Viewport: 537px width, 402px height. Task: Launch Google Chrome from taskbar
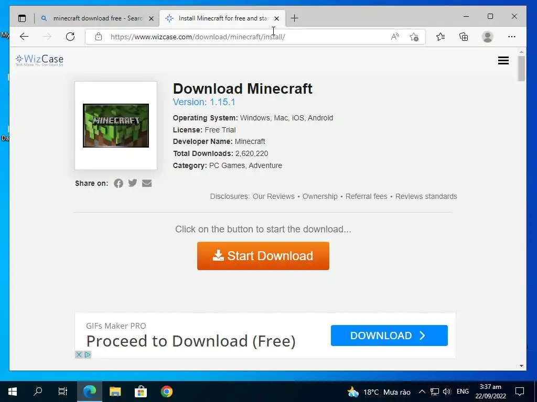(x=166, y=392)
